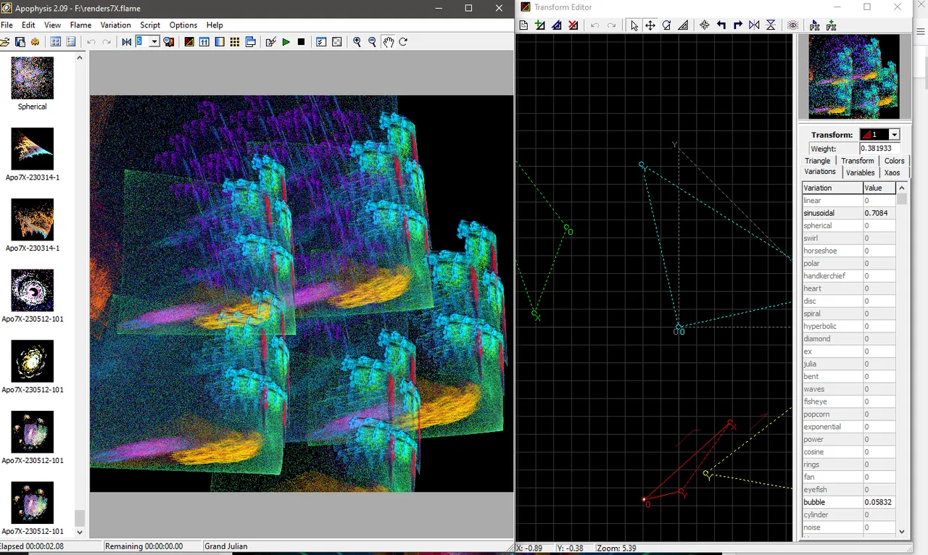This screenshot has width=928, height=555.
Task: Zoom in on the flame preview
Action: pos(357,42)
